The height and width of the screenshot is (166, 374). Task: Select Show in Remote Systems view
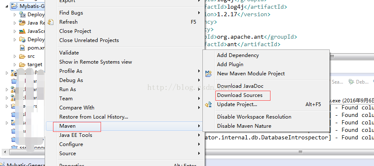coord(125,62)
